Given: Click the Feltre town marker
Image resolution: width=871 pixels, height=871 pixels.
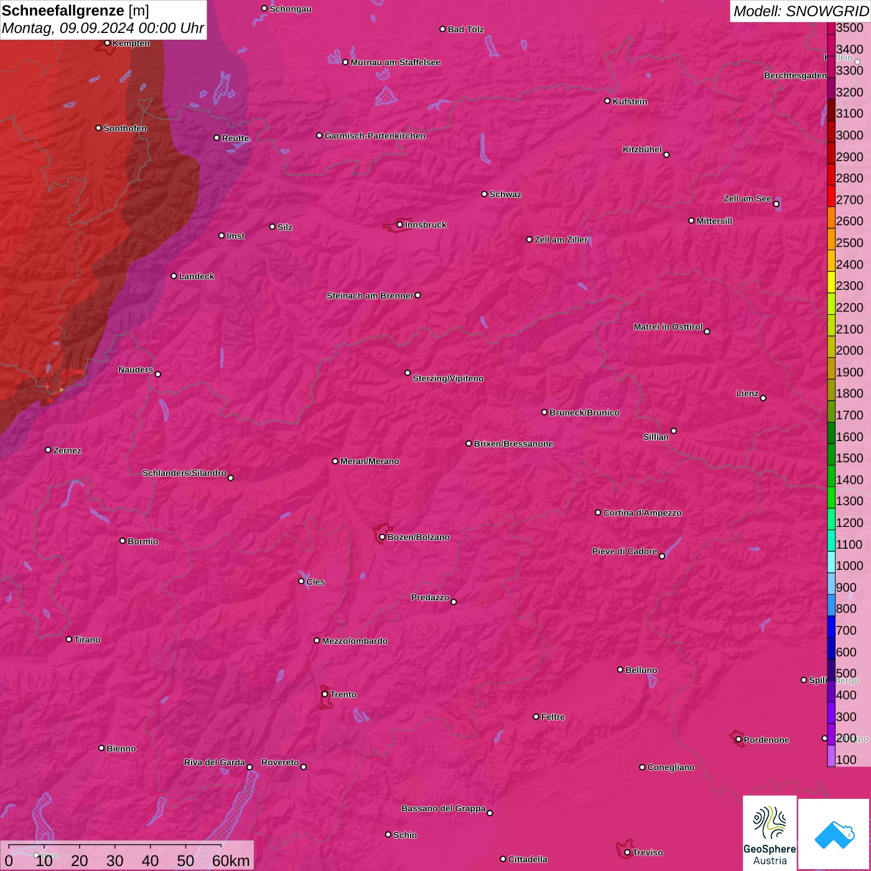Looking at the screenshot, I should [x=536, y=717].
